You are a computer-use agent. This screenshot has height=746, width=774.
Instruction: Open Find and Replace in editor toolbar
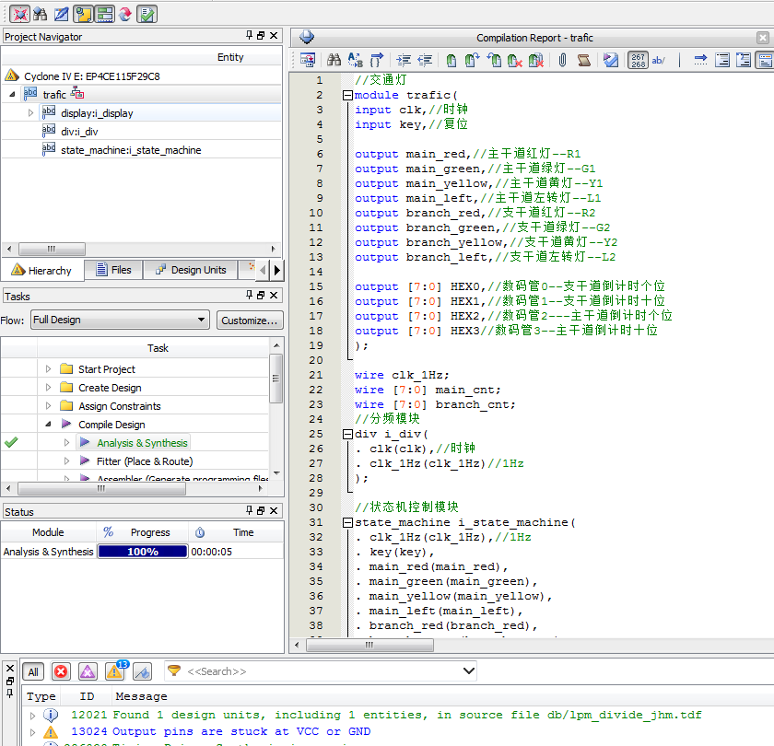pyautogui.click(x=354, y=59)
